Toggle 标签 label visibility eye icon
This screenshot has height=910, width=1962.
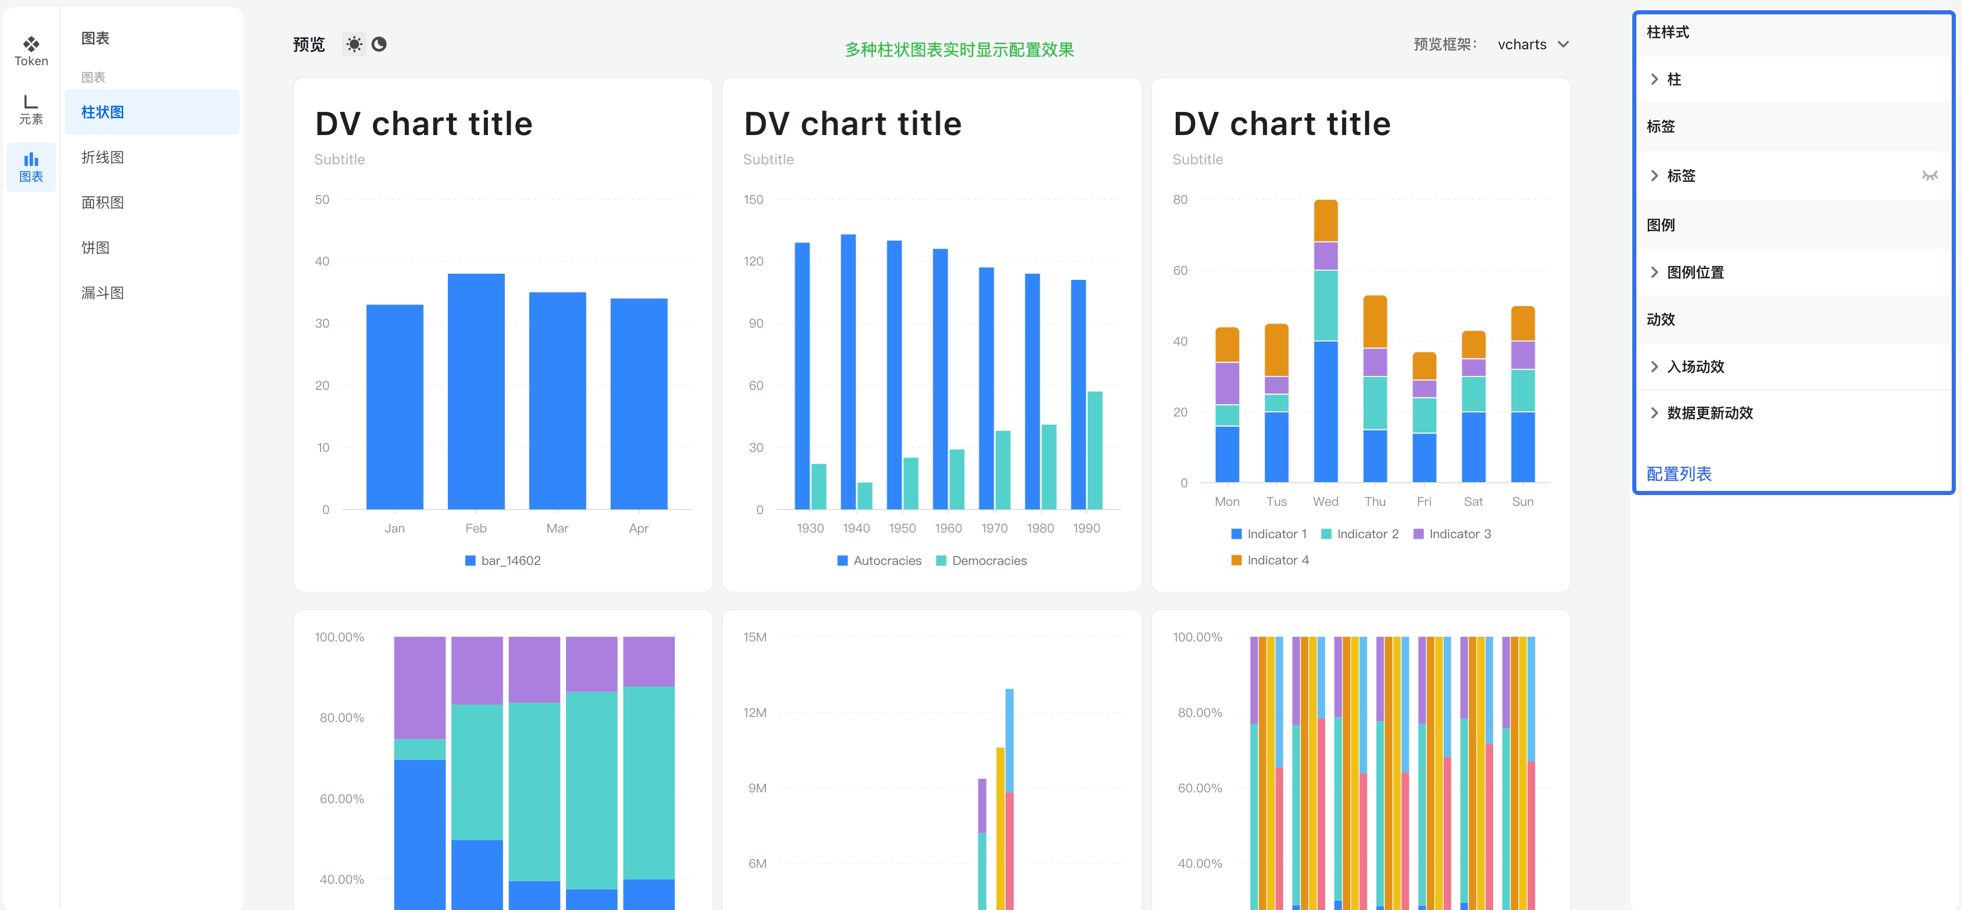[1929, 176]
